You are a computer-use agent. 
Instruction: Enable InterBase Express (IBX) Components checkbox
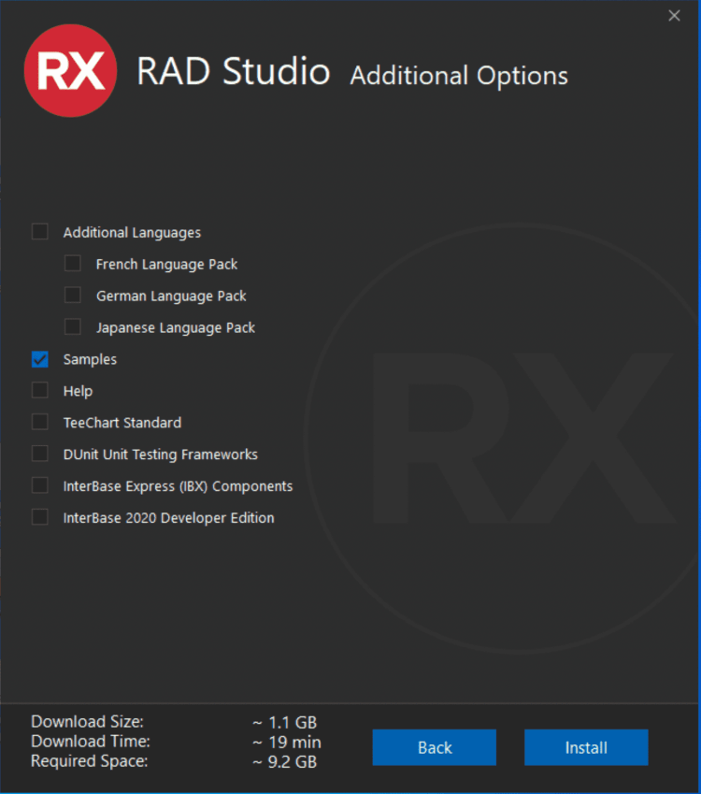click(x=40, y=485)
